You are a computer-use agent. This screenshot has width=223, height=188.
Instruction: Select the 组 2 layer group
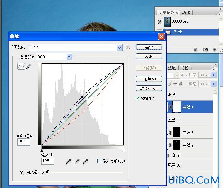[190, 155]
